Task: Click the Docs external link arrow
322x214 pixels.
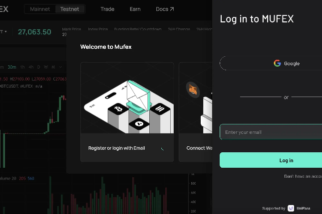Action: coord(172,9)
